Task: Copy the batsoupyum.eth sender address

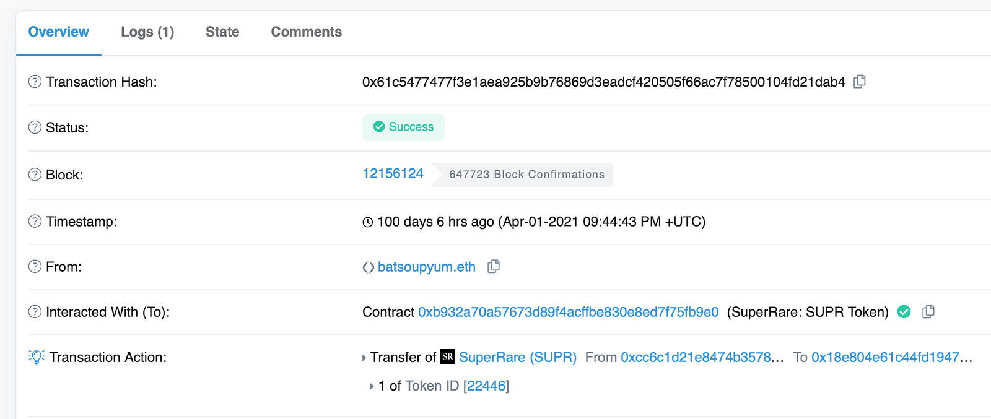Action: pyautogui.click(x=494, y=267)
